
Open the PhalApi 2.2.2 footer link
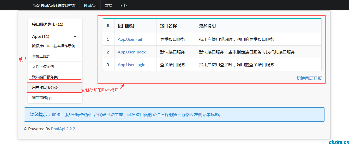(x=63, y=129)
